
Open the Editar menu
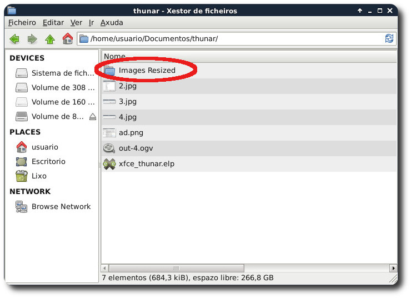click(x=53, y=23)
